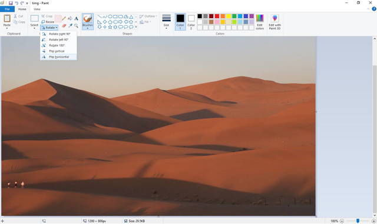Choose Flip horizontal from Rotate menu
Viewport: 377px width, 224px height.
tap(59, 57)
